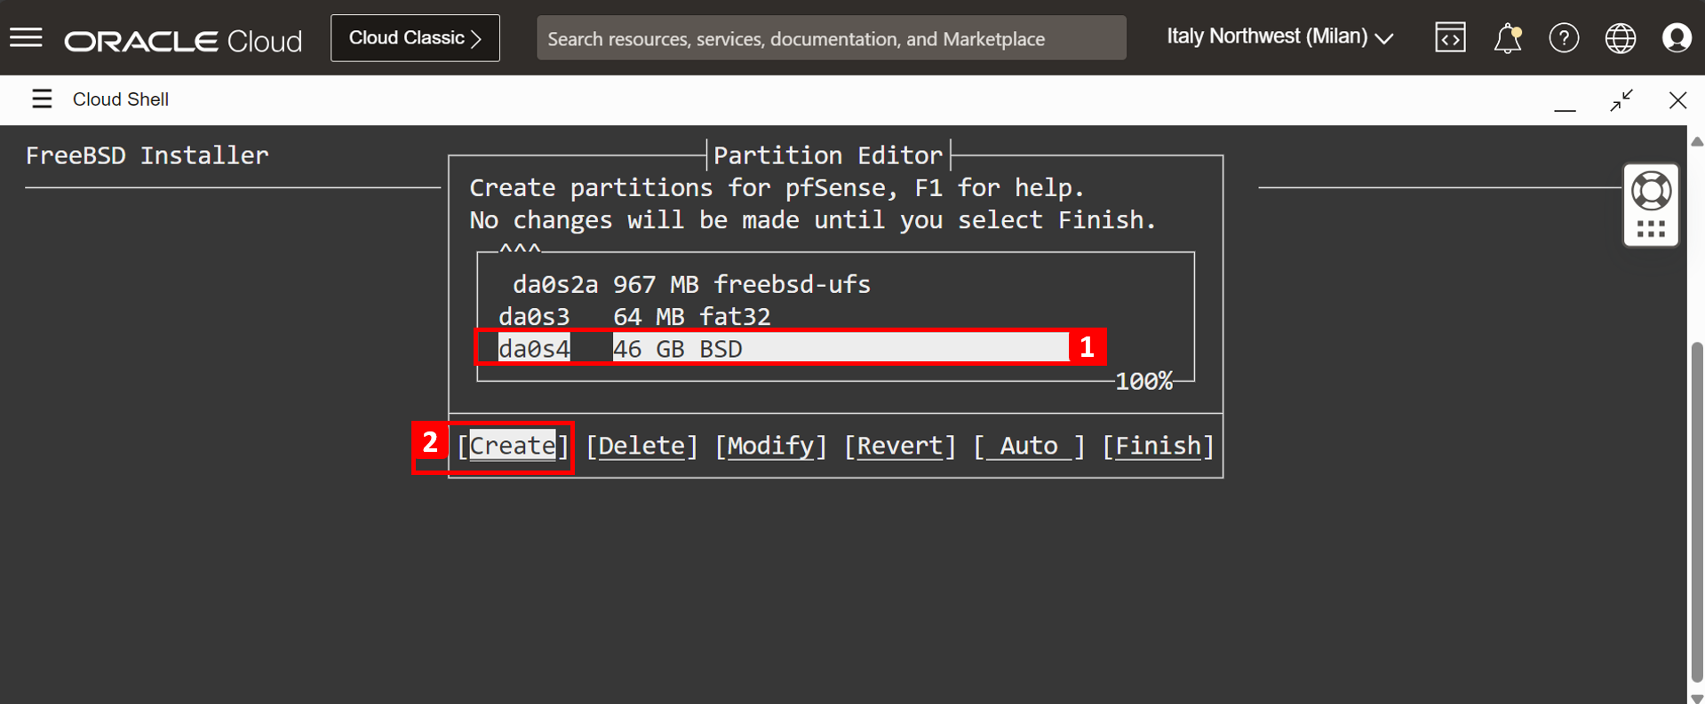
Task: Expand the Italy Northwest (Milan) region dropdown
Action: [1279, 37]
